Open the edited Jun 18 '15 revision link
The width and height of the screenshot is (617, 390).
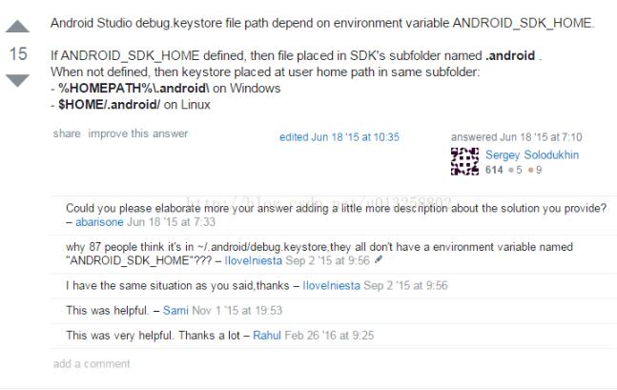pos(339,137)
